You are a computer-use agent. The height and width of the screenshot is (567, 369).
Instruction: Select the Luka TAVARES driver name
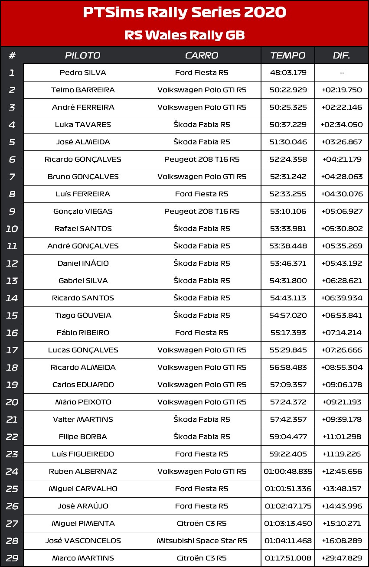[83, 125]
